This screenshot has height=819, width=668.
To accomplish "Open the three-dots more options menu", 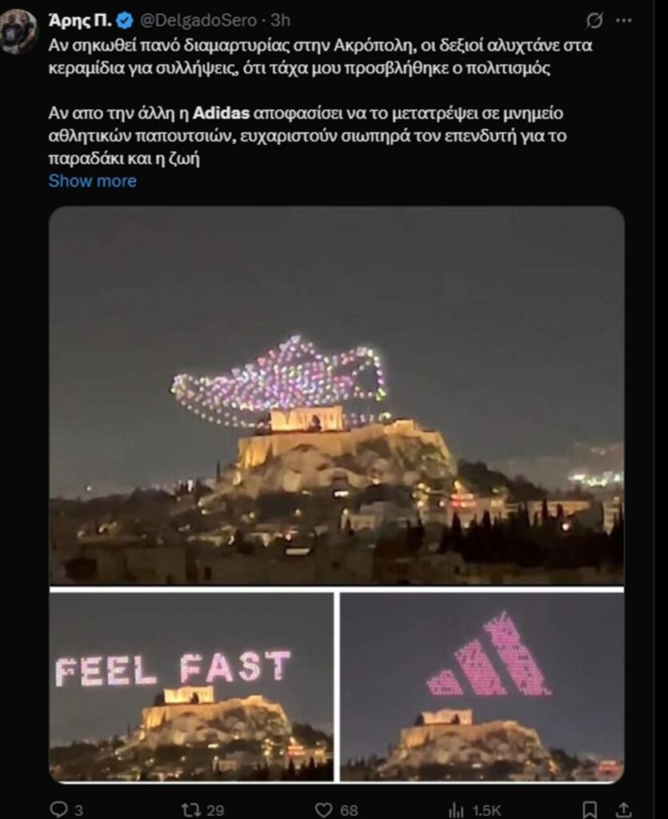I will pos(624,20).
